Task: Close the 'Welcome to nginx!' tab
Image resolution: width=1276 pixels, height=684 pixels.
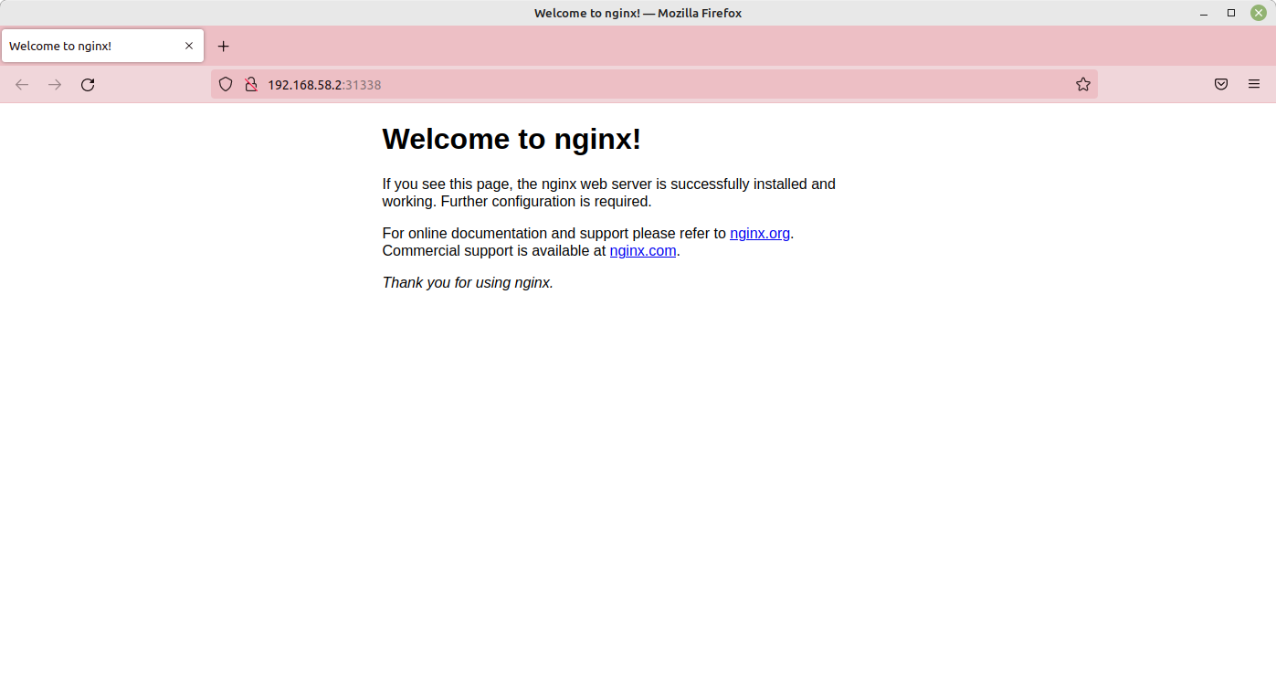Action: 189,47
